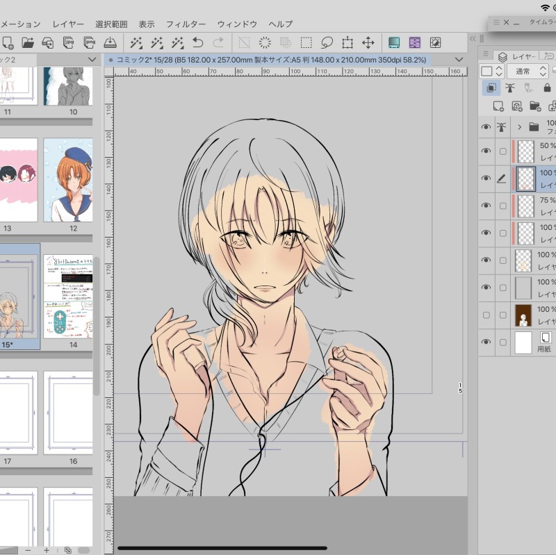This screenshot has width=556, height=555.
Task: Open a file using the folder icon
Action: coord(28,43)
